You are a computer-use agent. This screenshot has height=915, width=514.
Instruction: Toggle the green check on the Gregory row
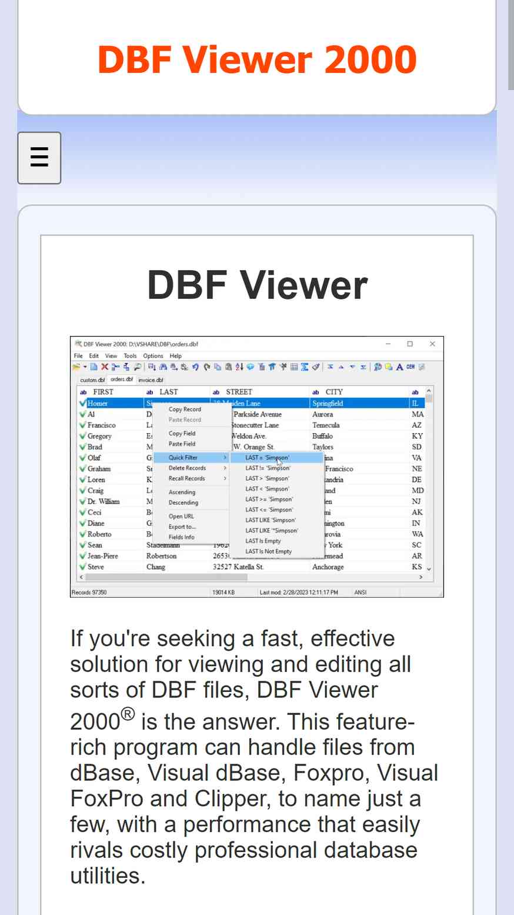click(82, 436)
